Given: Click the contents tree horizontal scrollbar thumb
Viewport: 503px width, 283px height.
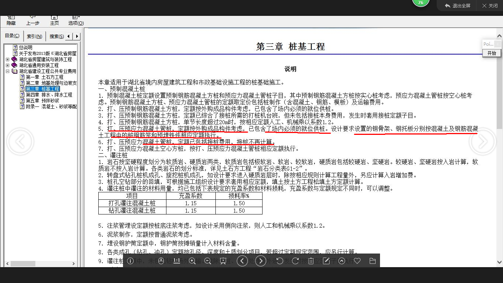Looking at the screenshot, I should pyautogui.click(x=22, y=264).
